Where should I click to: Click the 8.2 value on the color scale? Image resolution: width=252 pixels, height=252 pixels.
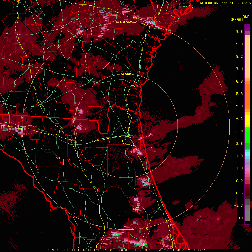[x=239, y=56]
